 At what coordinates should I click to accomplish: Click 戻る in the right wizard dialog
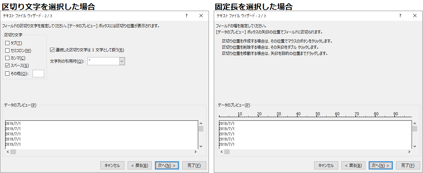click(x=353, y=166)
